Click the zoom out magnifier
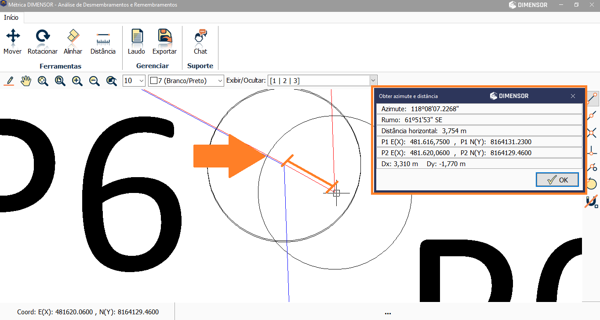 [94, 81]
